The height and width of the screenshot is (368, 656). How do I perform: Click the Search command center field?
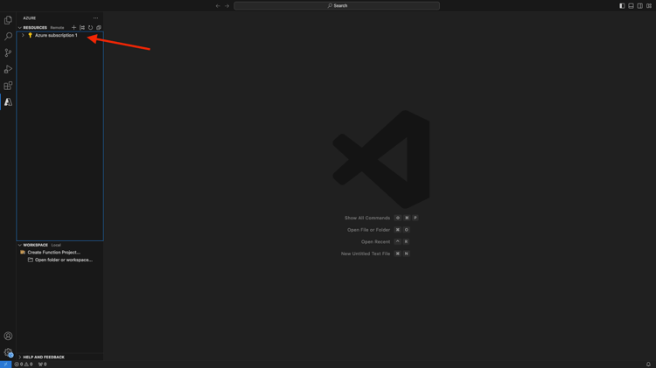[x=337, y=6]
